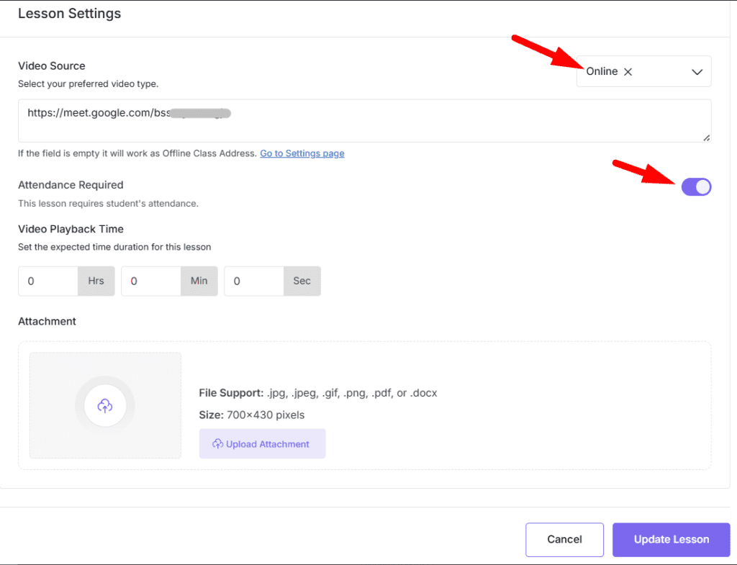Screen dimensions: 737x565
Task: Click the Cancel button
Action: click(564, 539)
